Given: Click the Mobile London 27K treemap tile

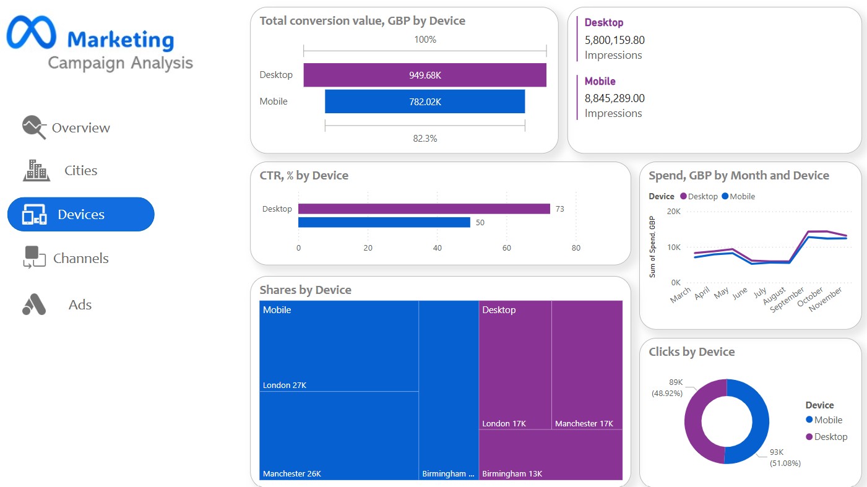Looking at the screenshot, I should [339, 346].
